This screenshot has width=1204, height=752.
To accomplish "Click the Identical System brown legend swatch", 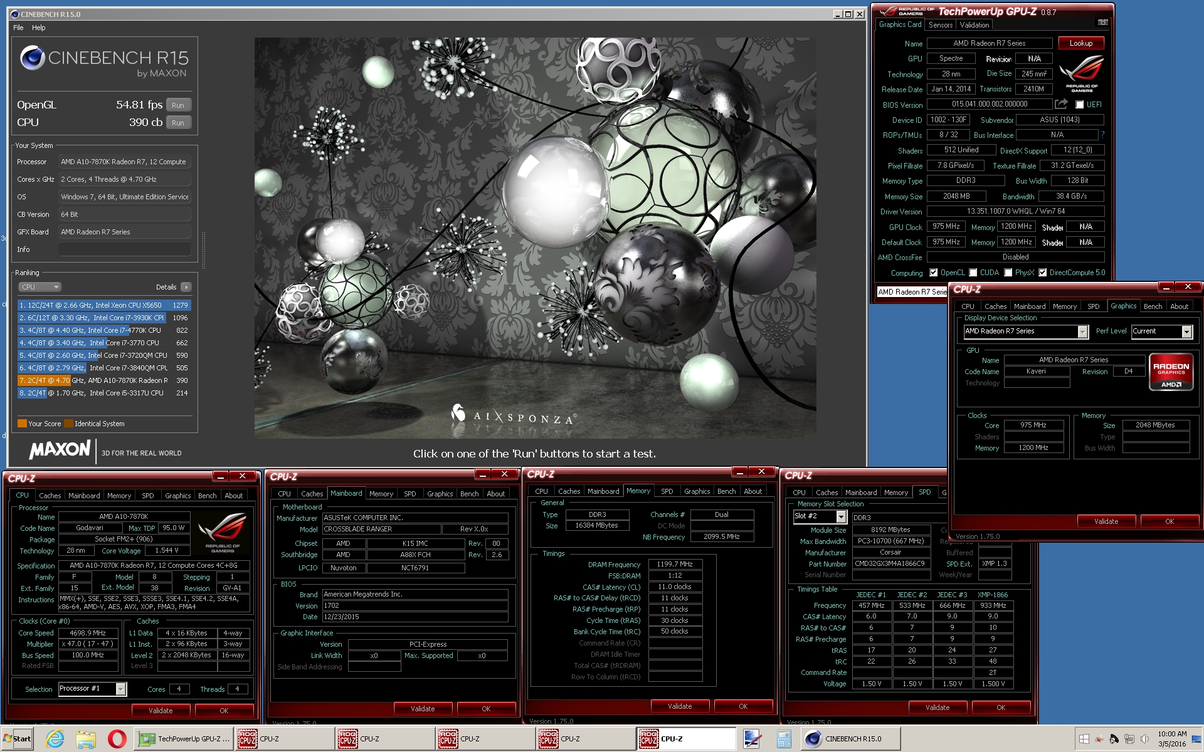I will coord(68,424).
